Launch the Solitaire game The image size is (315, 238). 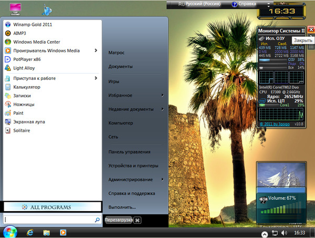(x=22, y=130)
